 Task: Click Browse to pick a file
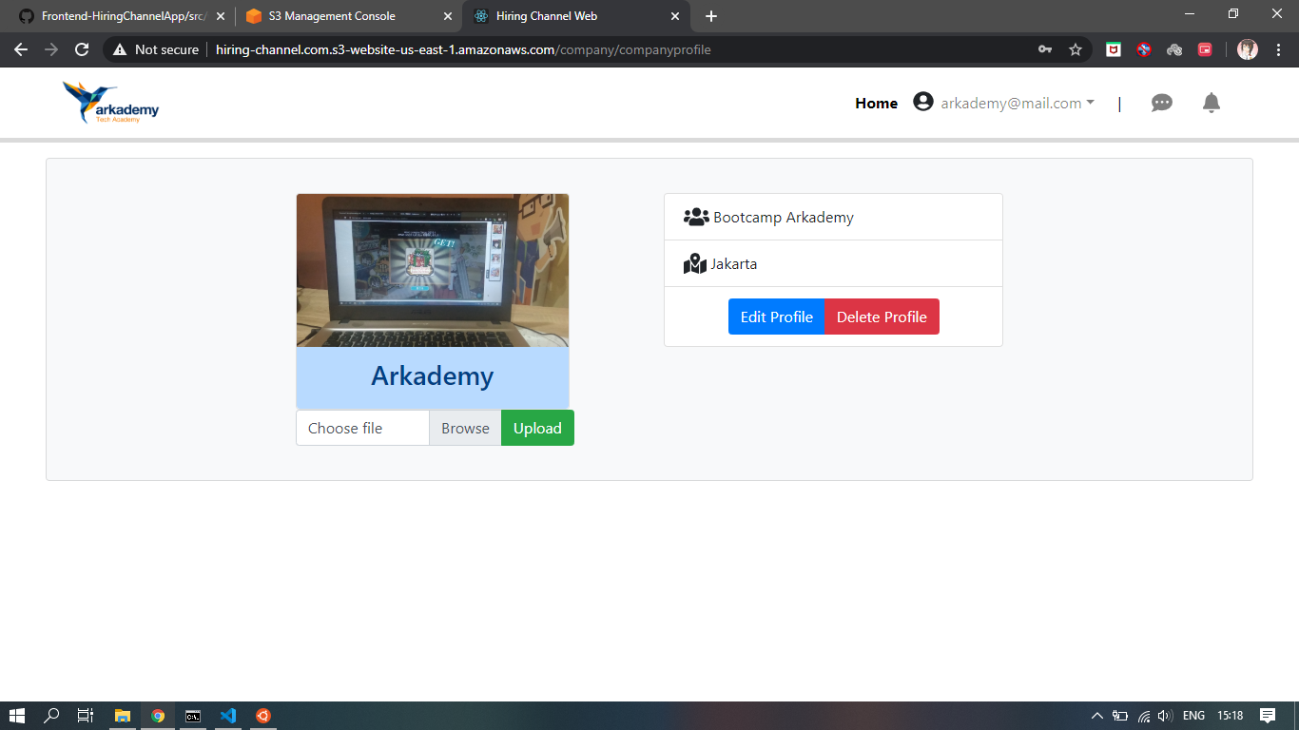point(465,428)
